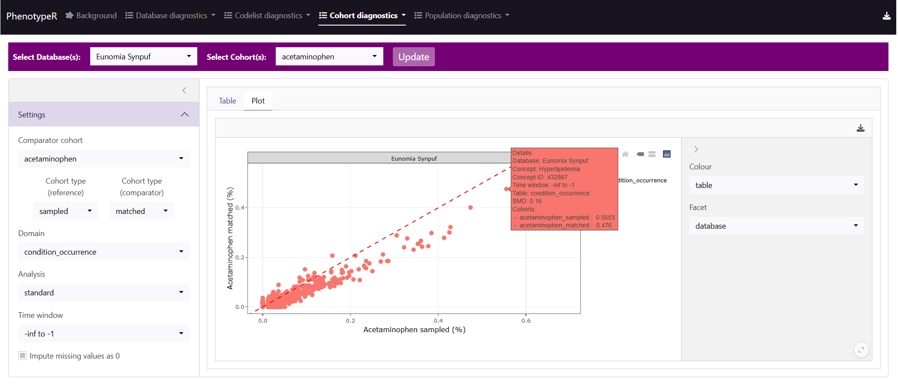Click the Update button
Screen dimensions: 898x385
point(413,57)
